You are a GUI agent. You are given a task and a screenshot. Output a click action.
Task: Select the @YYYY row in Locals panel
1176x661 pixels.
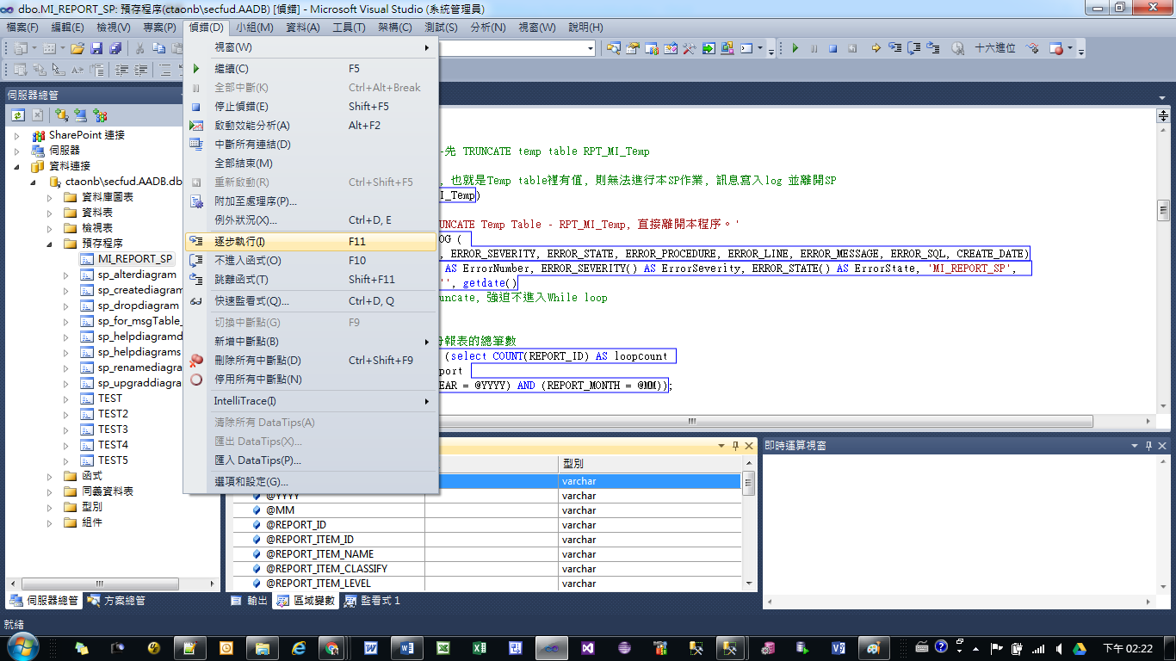(284, 495)
